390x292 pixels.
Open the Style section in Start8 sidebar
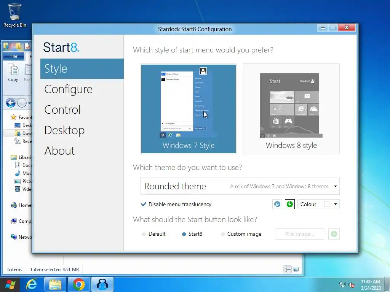(82, 69)
